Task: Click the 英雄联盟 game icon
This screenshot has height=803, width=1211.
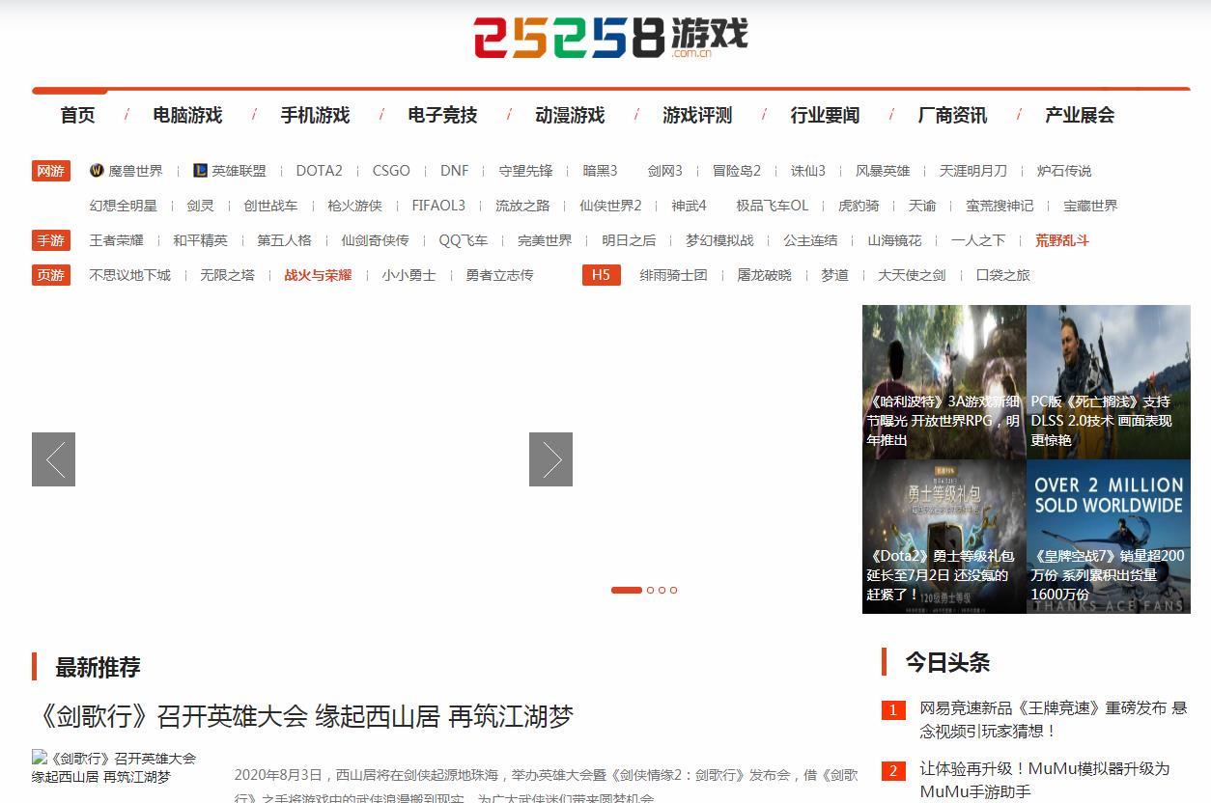Action: pyautogui.click(x=200, y=171)
